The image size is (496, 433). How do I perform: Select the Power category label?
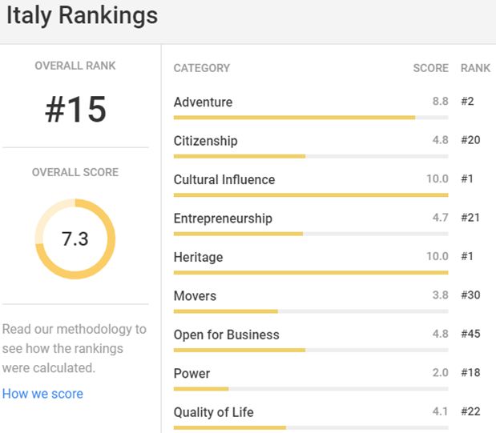click(x=192, y=374)
